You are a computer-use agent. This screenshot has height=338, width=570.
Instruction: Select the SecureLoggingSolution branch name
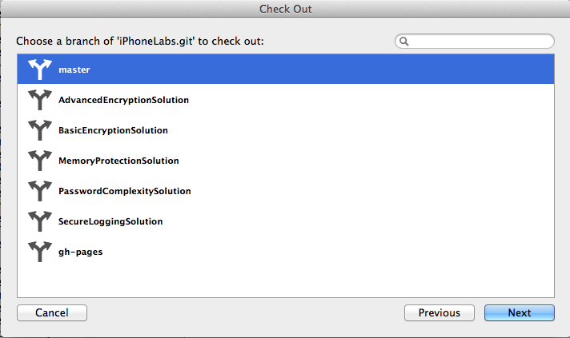(x=110, y=221)
